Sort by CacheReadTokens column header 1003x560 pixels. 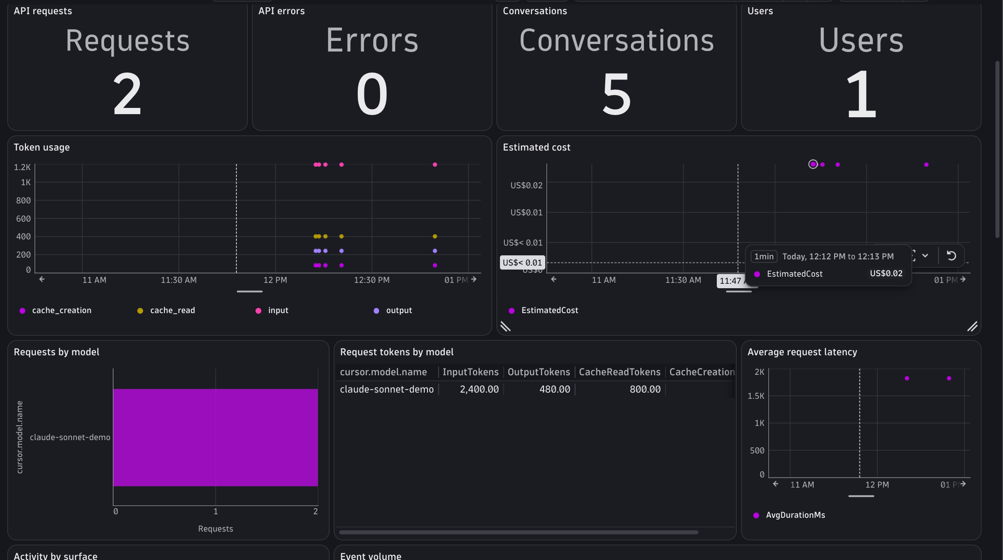point(619,372)
